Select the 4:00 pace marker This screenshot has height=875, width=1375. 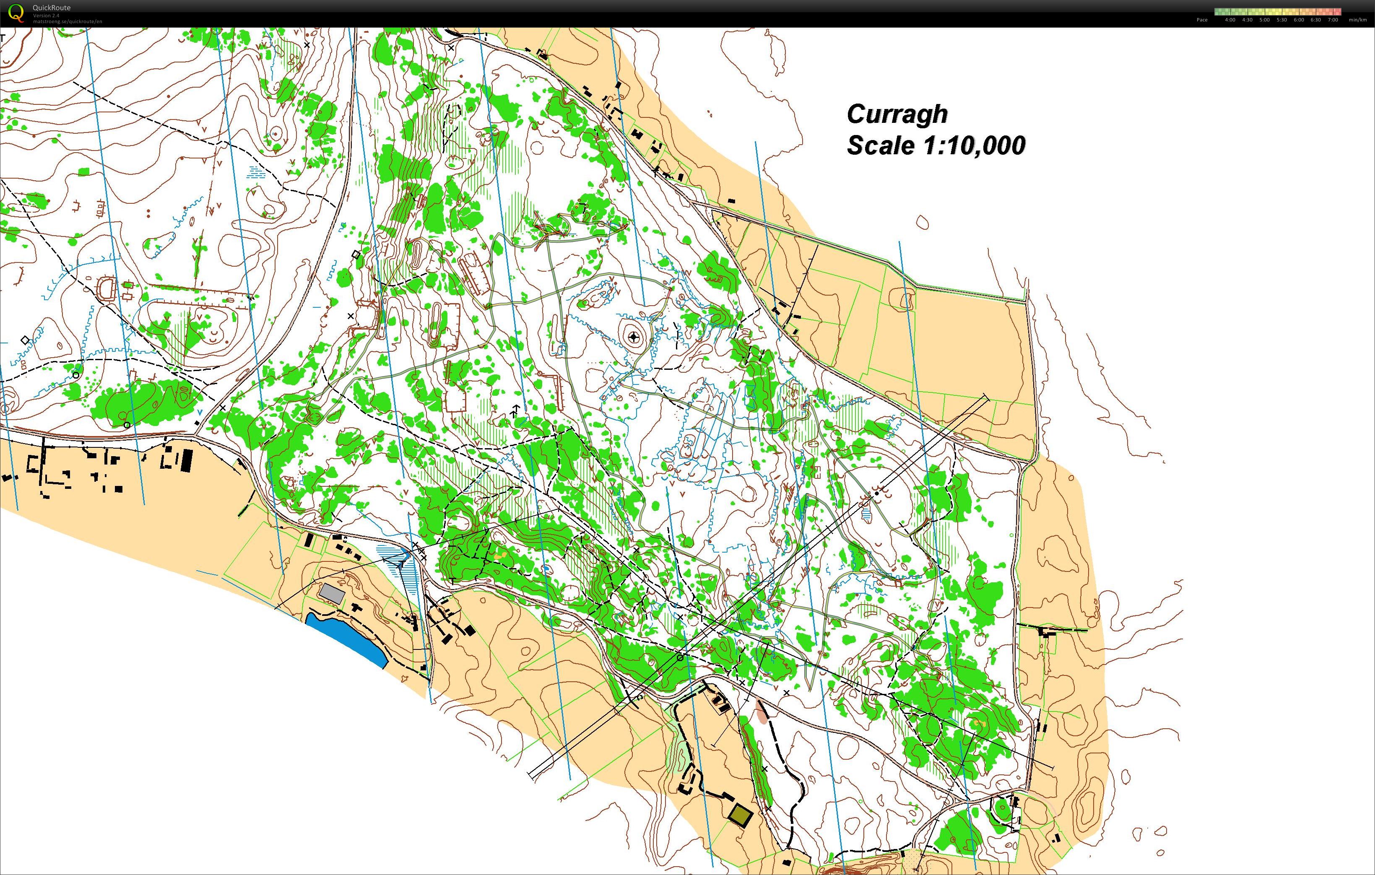coord(1230,20)
